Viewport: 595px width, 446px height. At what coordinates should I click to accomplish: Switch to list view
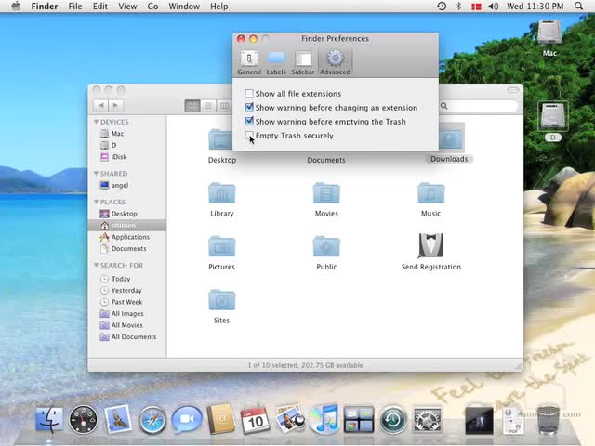click(x=208, y=105)
